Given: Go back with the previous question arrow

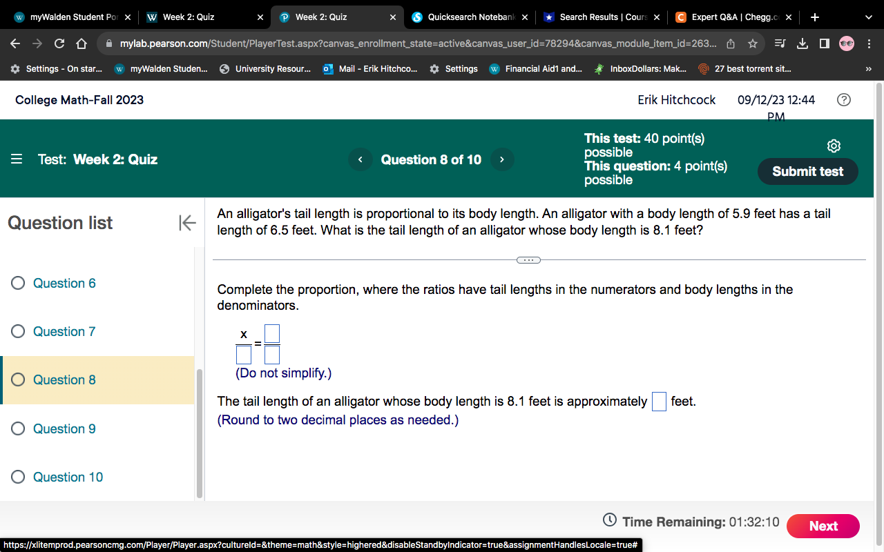Looking at the screenshot, I should (x=360, y=159).
